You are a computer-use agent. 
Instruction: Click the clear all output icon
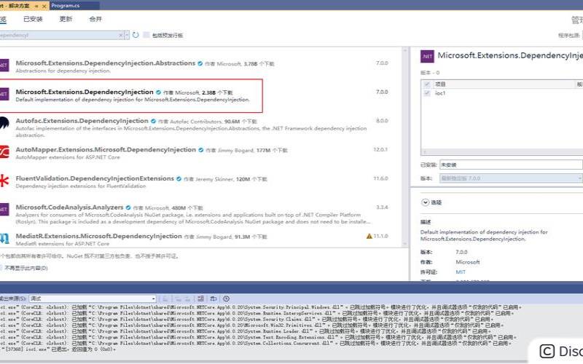click(x=200, y=298)
